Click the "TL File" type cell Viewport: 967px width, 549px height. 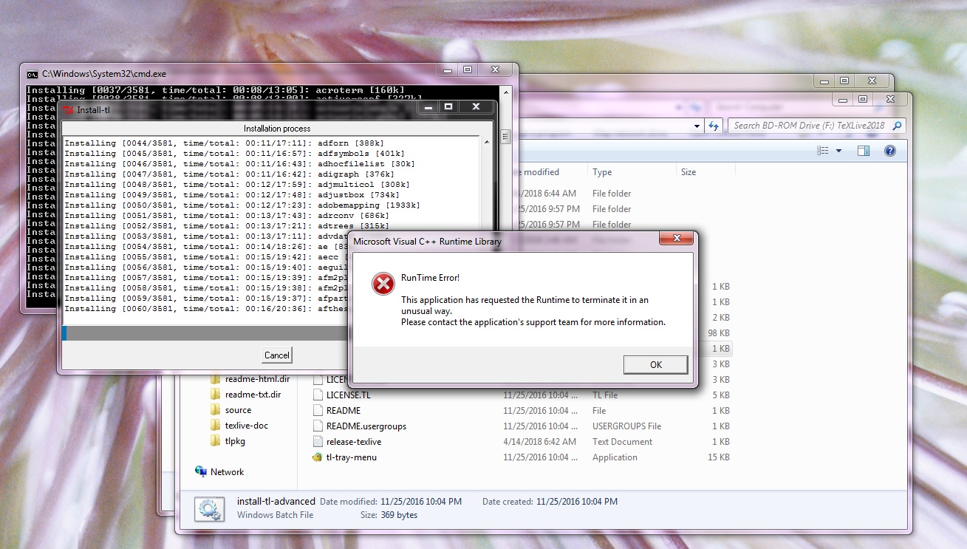tap(606, 395)
